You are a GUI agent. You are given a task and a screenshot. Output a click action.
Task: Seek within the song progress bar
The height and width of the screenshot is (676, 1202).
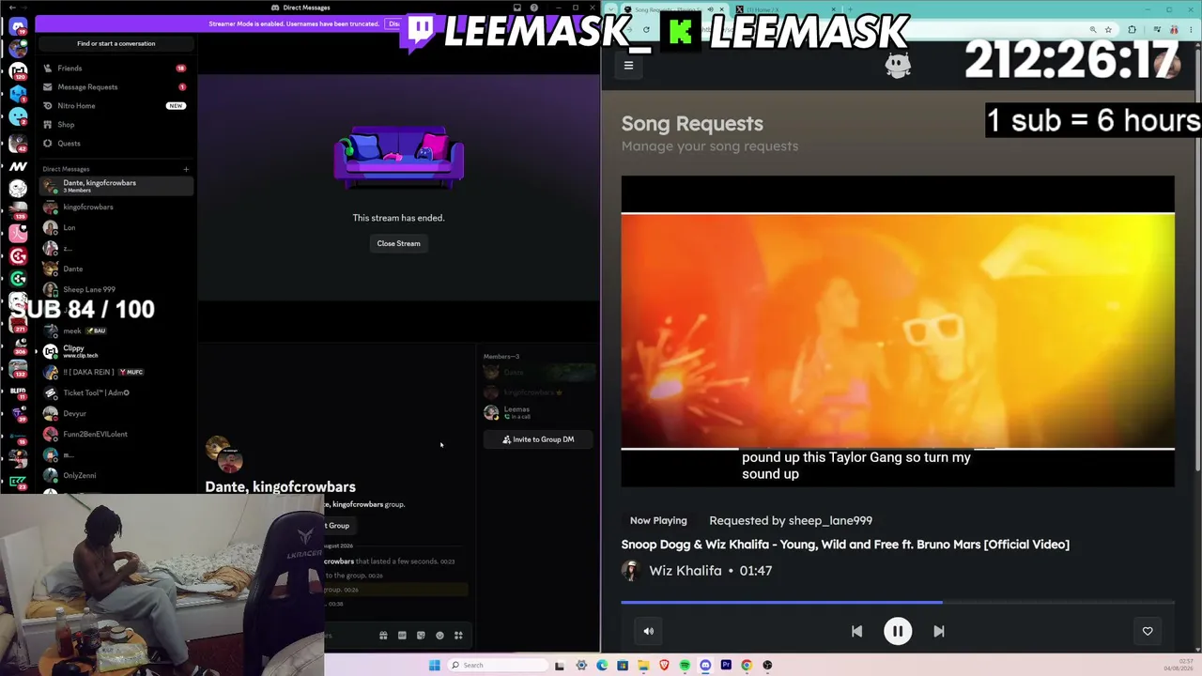point(898,602)
